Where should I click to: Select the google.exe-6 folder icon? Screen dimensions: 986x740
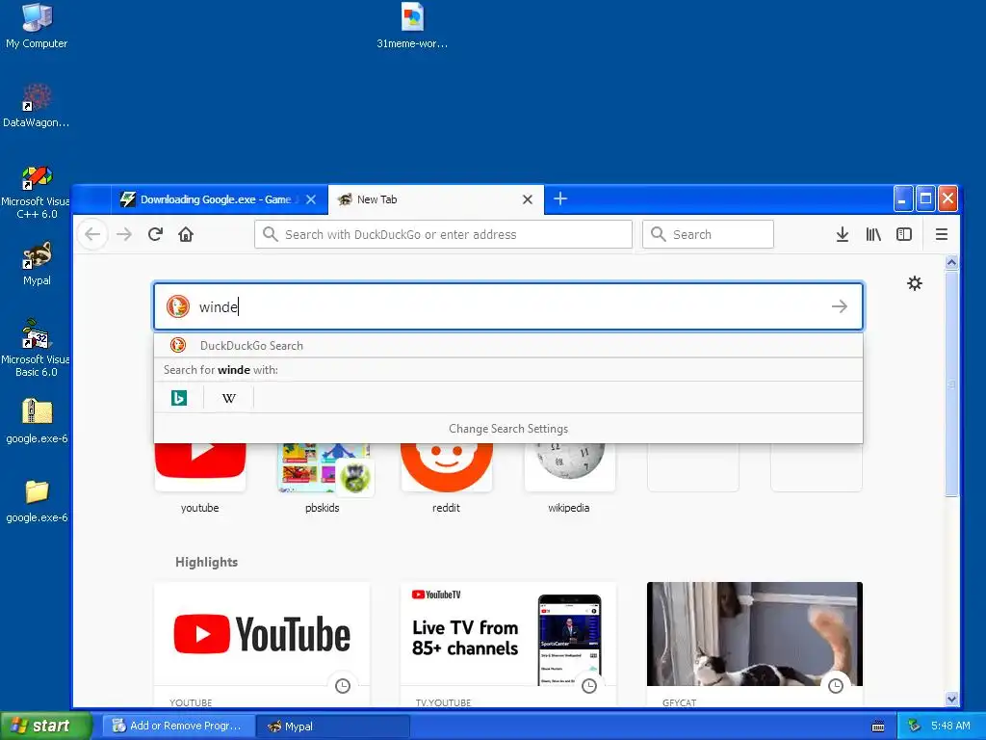(x=37, y=501)
